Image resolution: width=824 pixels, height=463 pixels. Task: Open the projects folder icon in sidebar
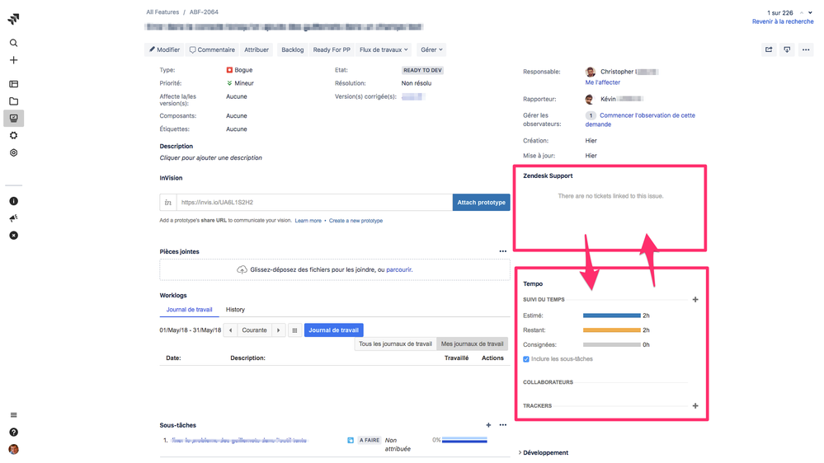point(14,101)
